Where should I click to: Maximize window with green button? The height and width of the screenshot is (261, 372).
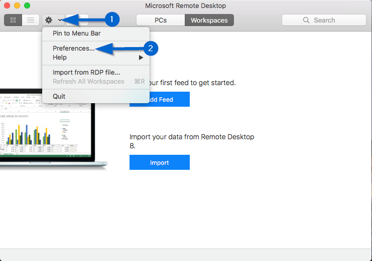click(27, 6)
